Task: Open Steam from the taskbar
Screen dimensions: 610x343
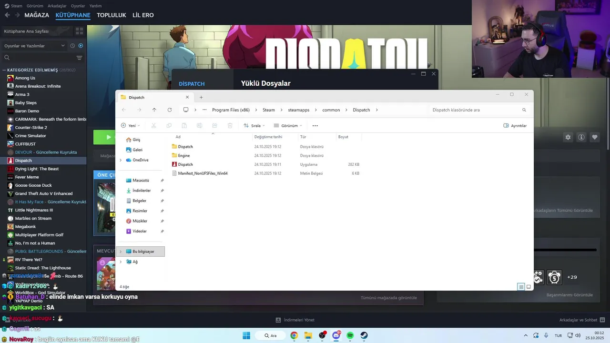Action: [364, 335]
